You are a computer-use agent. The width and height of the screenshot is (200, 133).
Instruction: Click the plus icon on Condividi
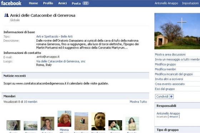point(171,97)
